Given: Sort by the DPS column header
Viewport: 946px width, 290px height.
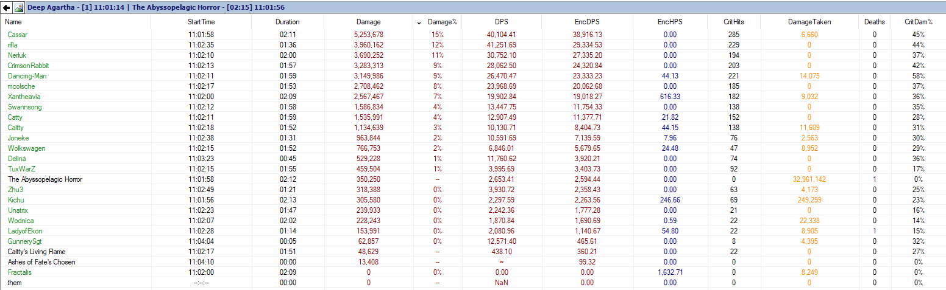Looking at the screenshot, I should tap(502, 22).
